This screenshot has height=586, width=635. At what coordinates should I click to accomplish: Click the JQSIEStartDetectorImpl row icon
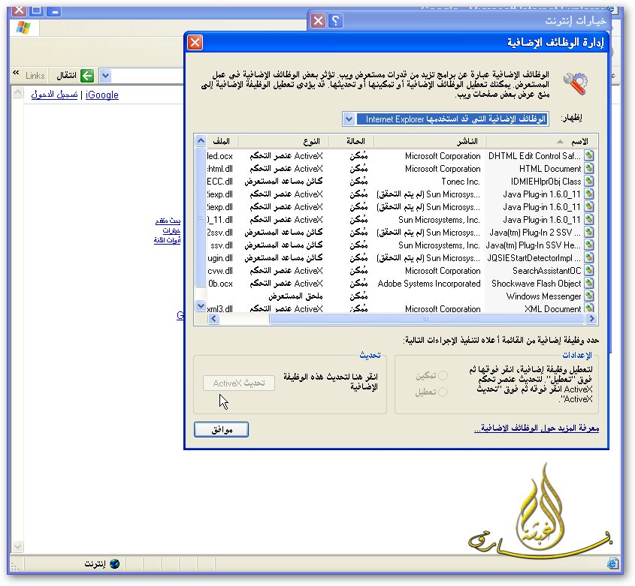click(x=589, y=257)
